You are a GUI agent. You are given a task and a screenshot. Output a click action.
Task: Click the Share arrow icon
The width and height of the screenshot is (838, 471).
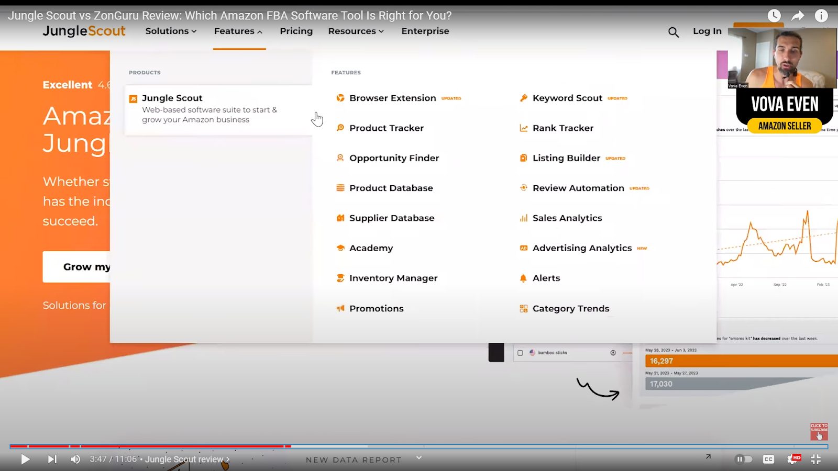(798, 16)
